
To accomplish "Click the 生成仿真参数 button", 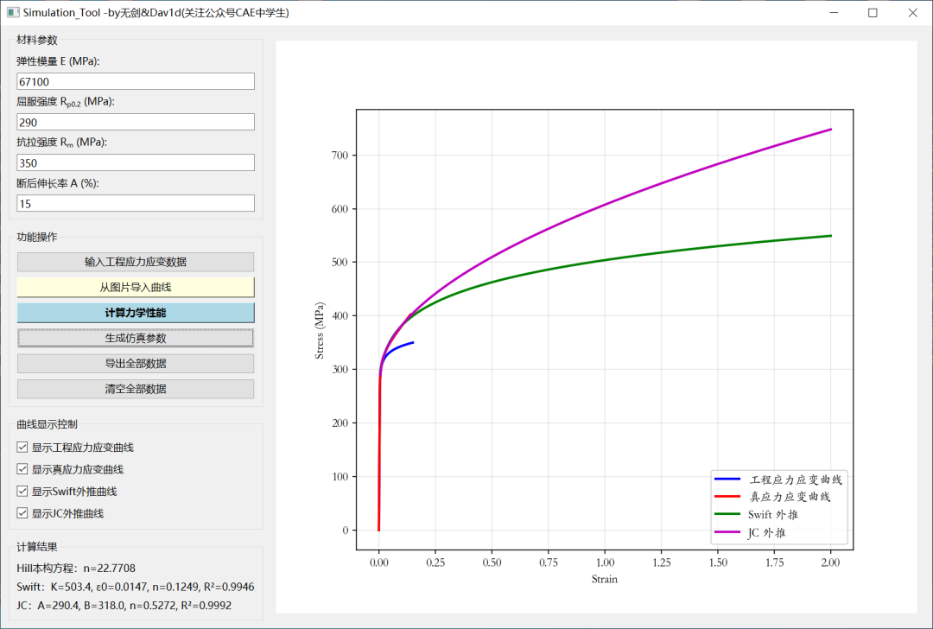I will click(136, 338).
